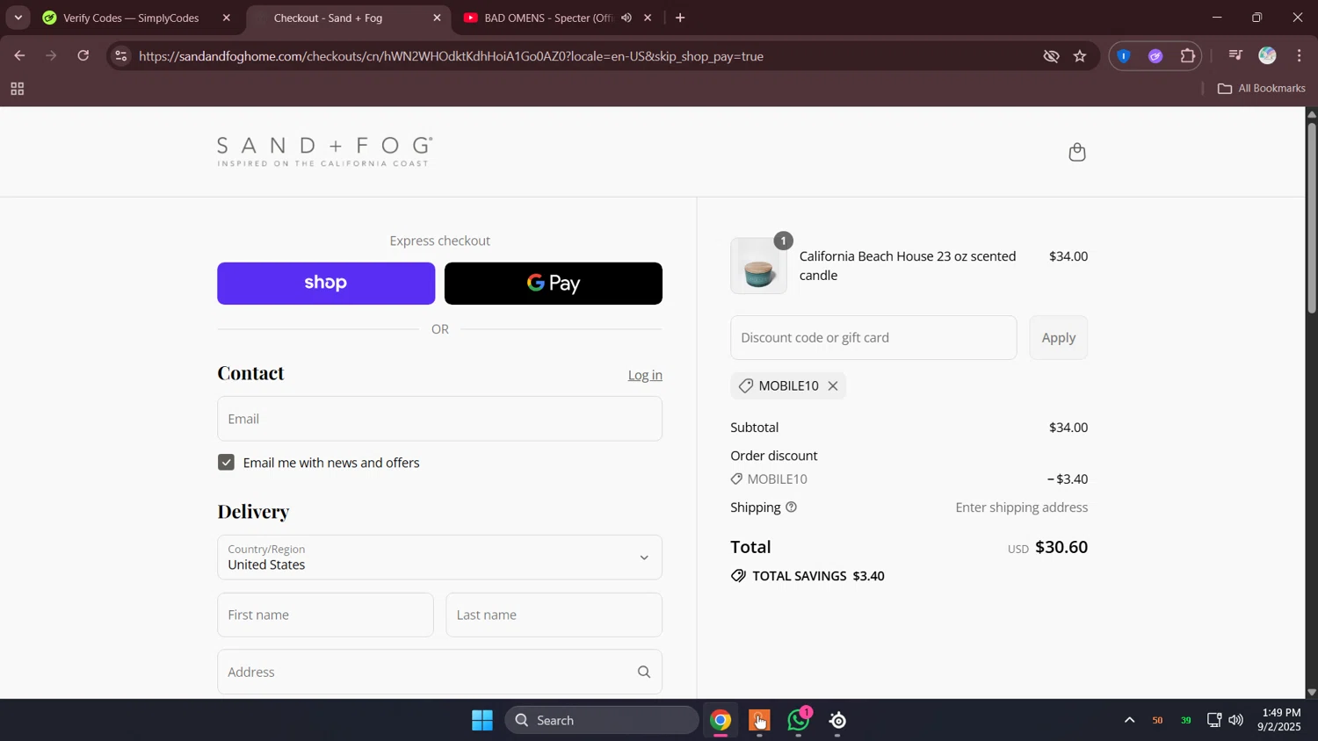Open a new browser tab

(680, 18)
